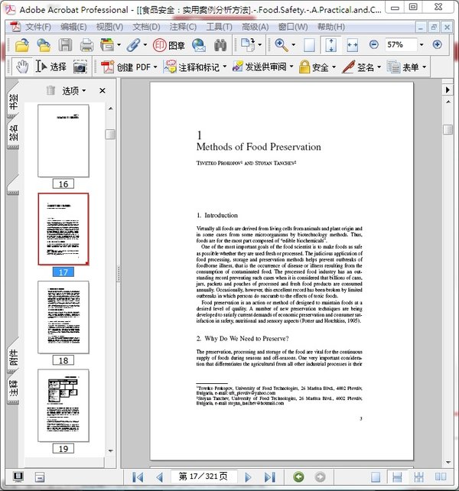Click green Previous View arrow
The width and height of the screenshot is (459, 491).
point(298,477)
